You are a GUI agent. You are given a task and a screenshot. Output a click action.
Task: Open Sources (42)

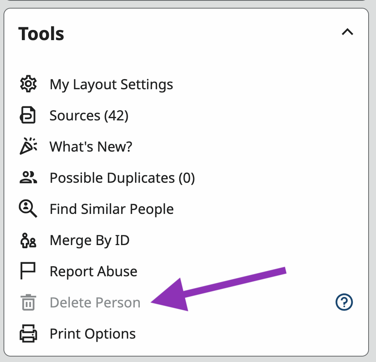(x=89, y=116)
